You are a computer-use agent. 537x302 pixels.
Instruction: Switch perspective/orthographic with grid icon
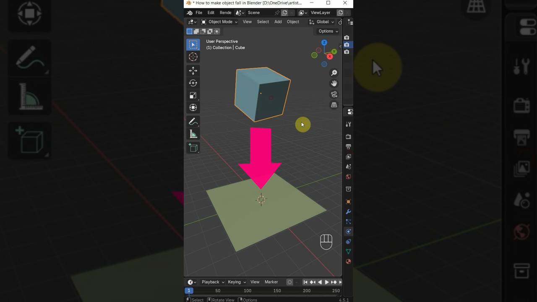[334, 105]
